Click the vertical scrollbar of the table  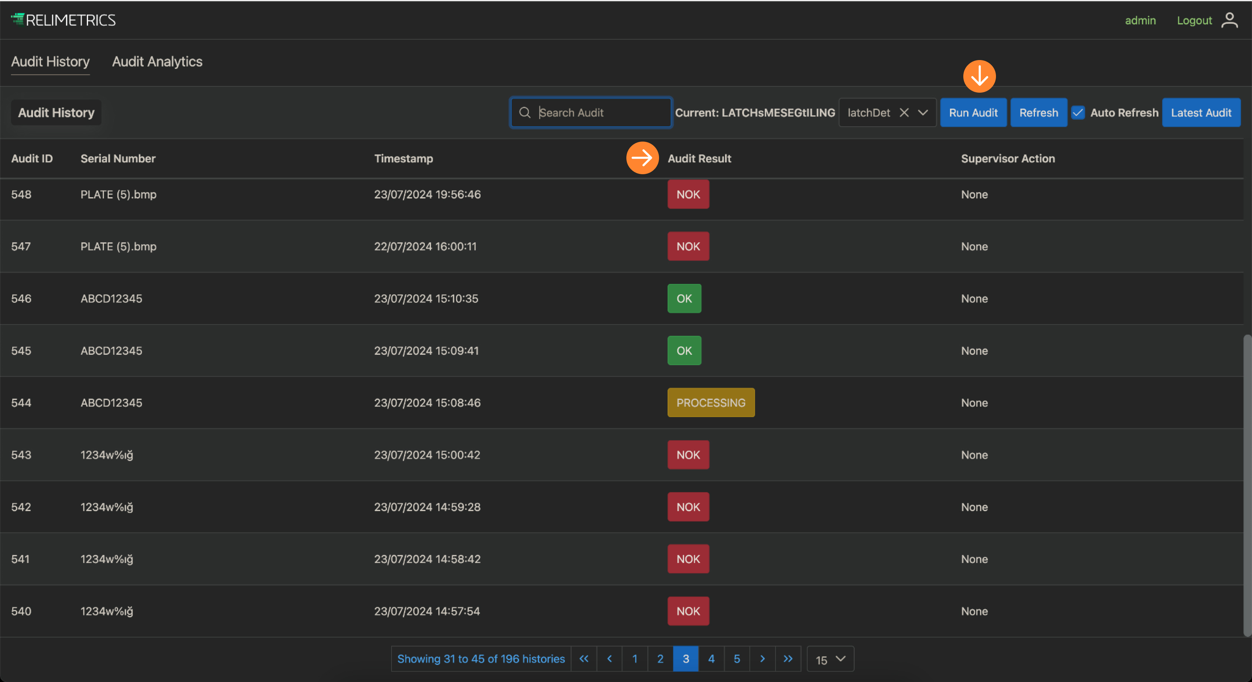[1247, 486]
